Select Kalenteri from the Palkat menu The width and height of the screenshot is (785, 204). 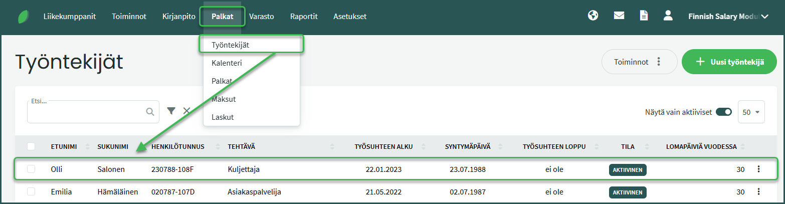pos(227,63)
